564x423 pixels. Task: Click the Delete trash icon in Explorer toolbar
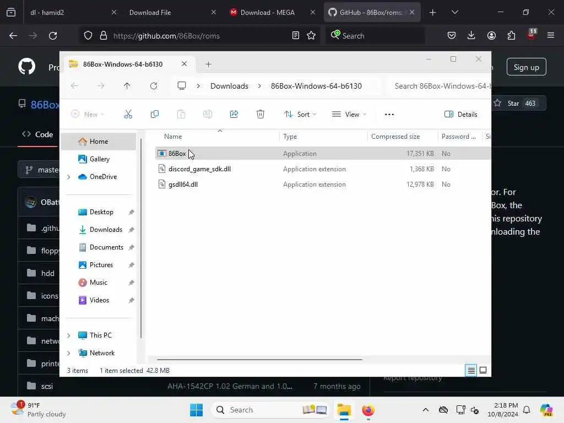(x=261, y=115)
